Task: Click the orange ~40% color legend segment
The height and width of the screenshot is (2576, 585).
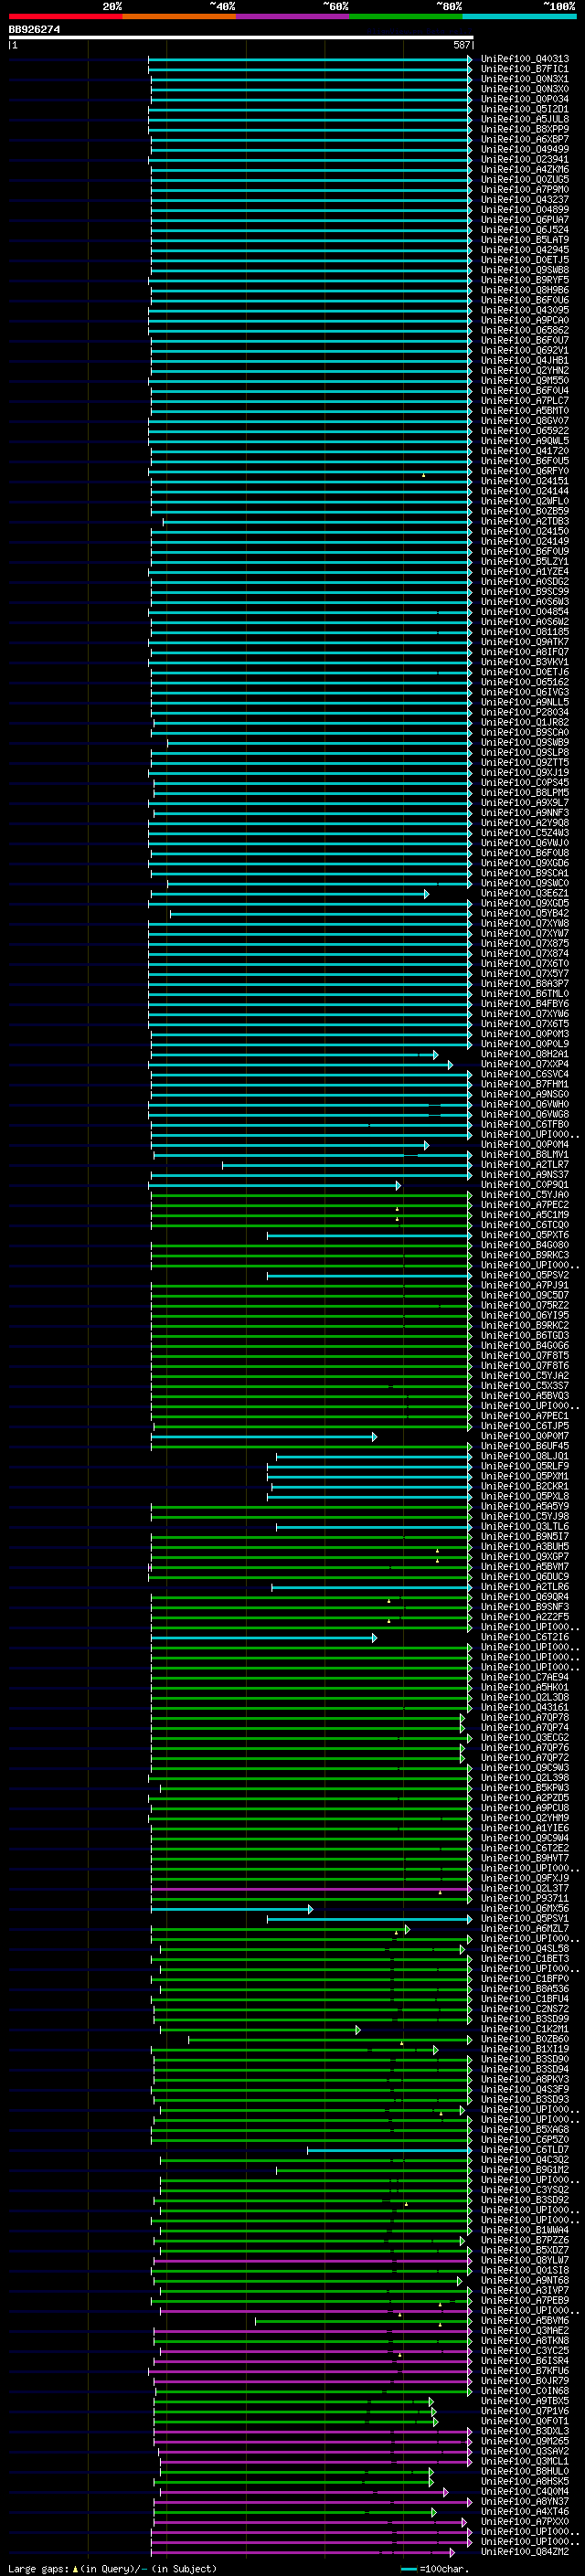Action: [179, 16]
